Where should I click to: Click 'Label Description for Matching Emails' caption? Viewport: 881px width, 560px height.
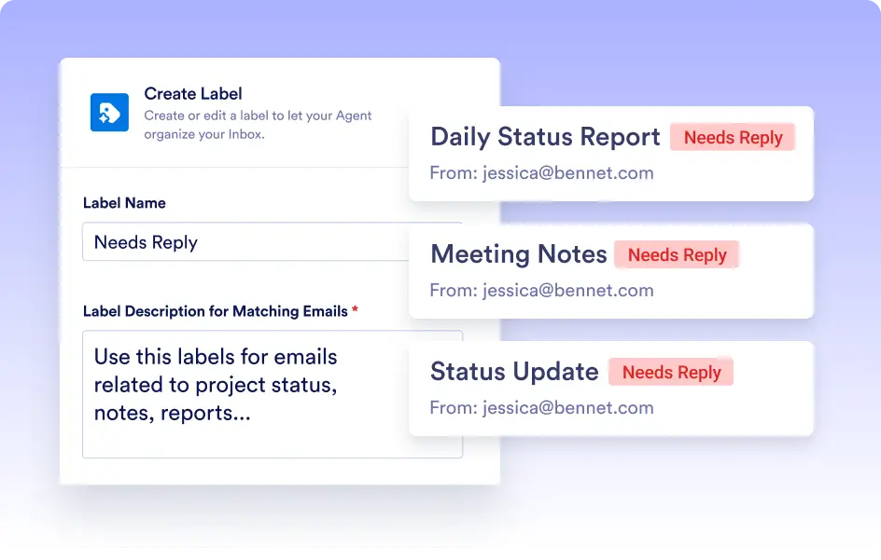pyautogui.click(x=220, y=311)
